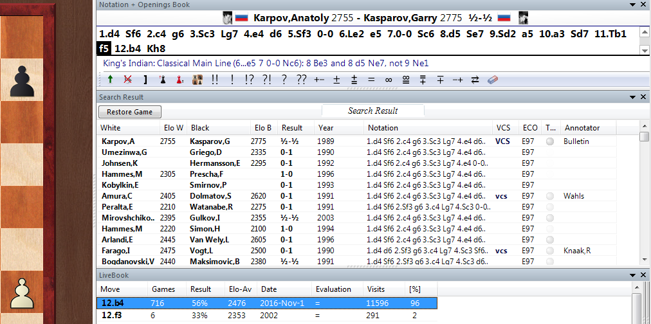Click the red crossed-out delete icon
The image size is (651, 324).
tap(127, 80)
